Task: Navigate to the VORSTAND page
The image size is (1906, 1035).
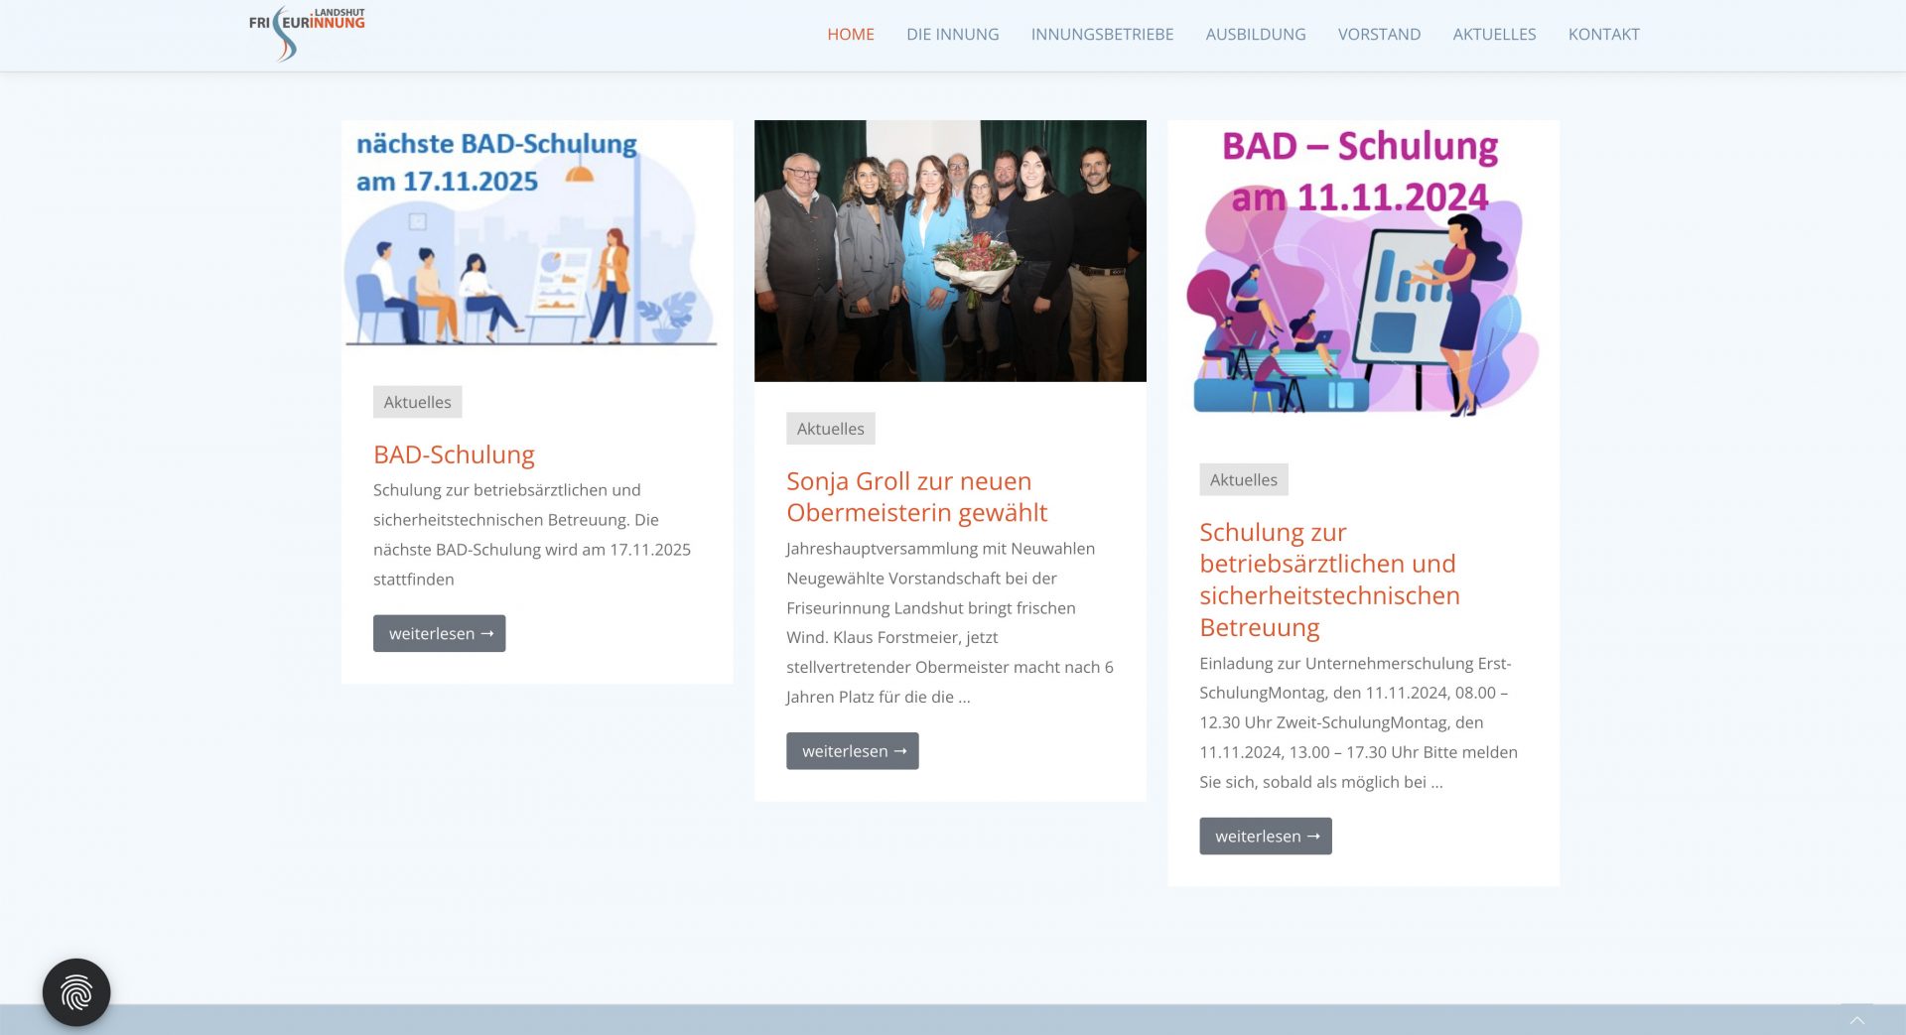Action: pos(1379,35)
